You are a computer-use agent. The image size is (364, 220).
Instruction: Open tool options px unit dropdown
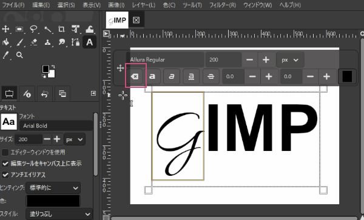click(x=75, y=139)
